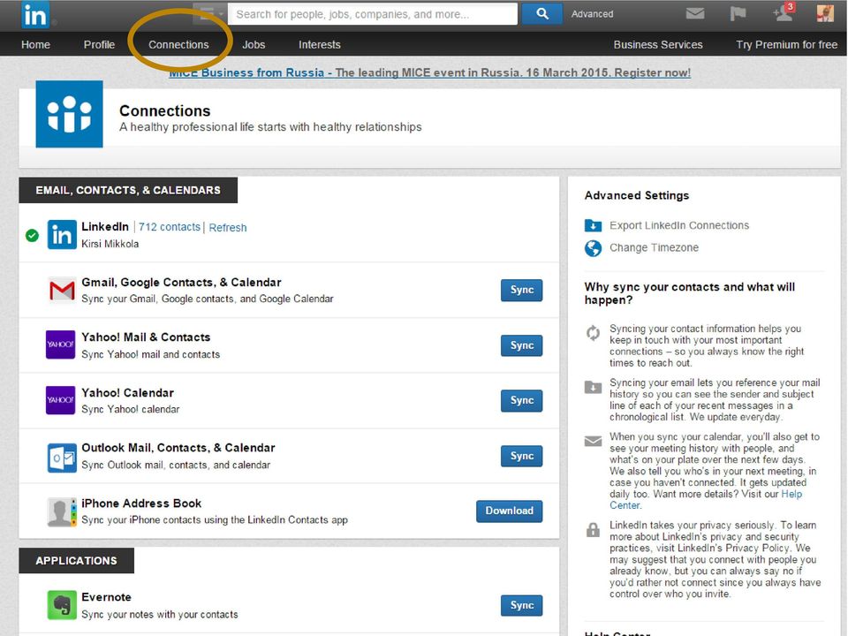Open the 712 contacts link
Screen dimensions: 848x636
coord(170,227)
